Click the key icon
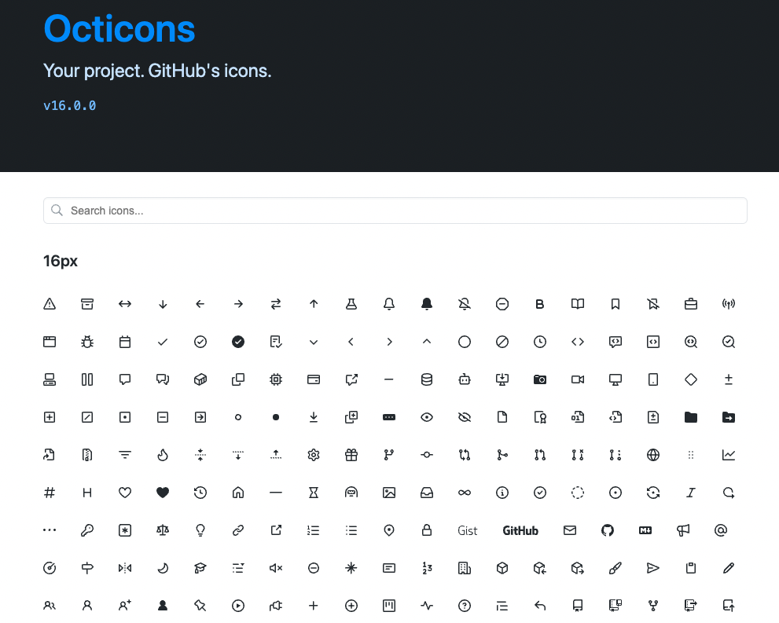The width and height of the screenshot is (779, 623). click(x=87, y=530)
